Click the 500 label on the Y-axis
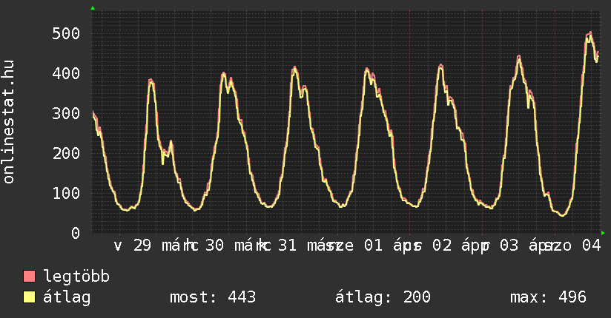The height and width of the screenshot is (318, 611). (x=66, y=34)
